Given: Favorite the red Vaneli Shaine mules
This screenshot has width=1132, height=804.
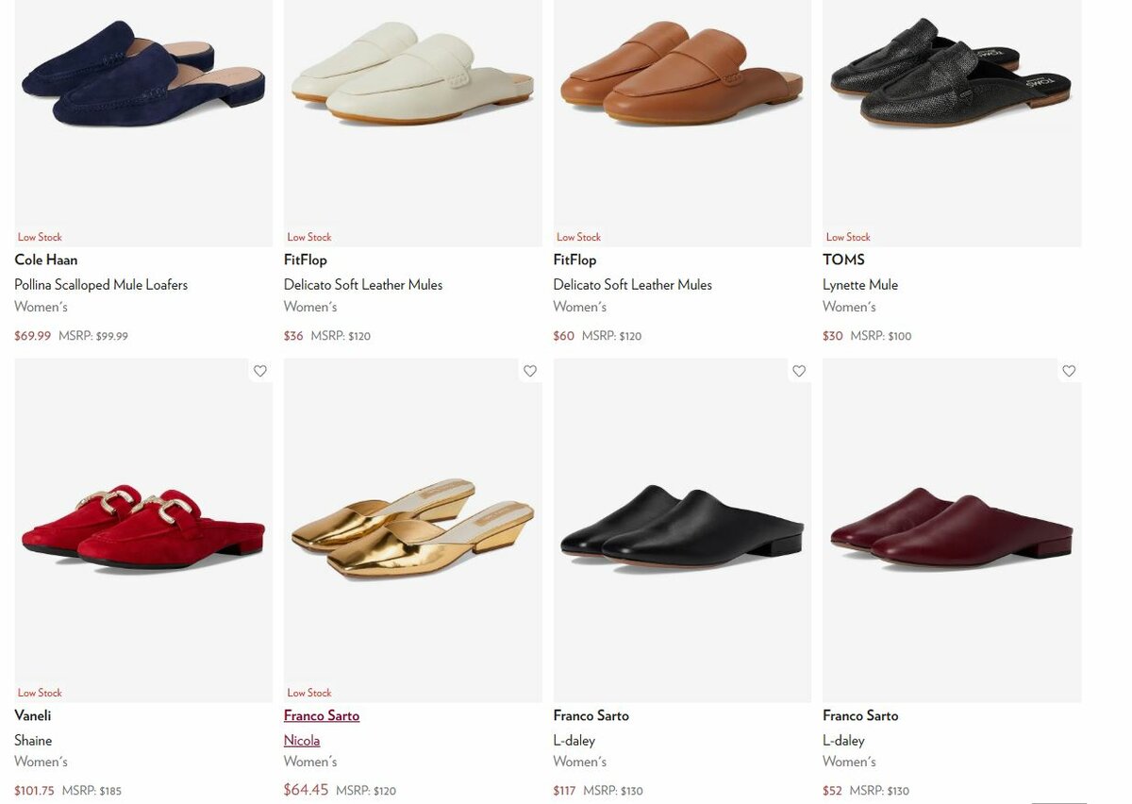Looking at the screenshot, I should coord(260,371).
